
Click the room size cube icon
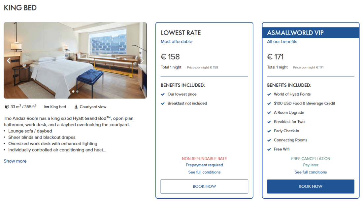click(7, 107)
